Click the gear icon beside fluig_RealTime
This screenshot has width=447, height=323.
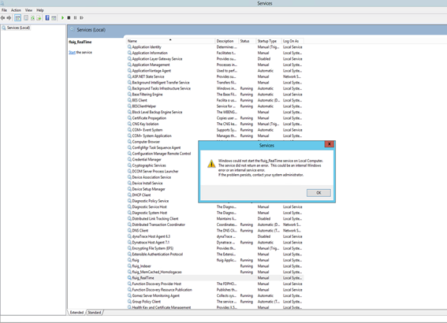tap(129, 278)
